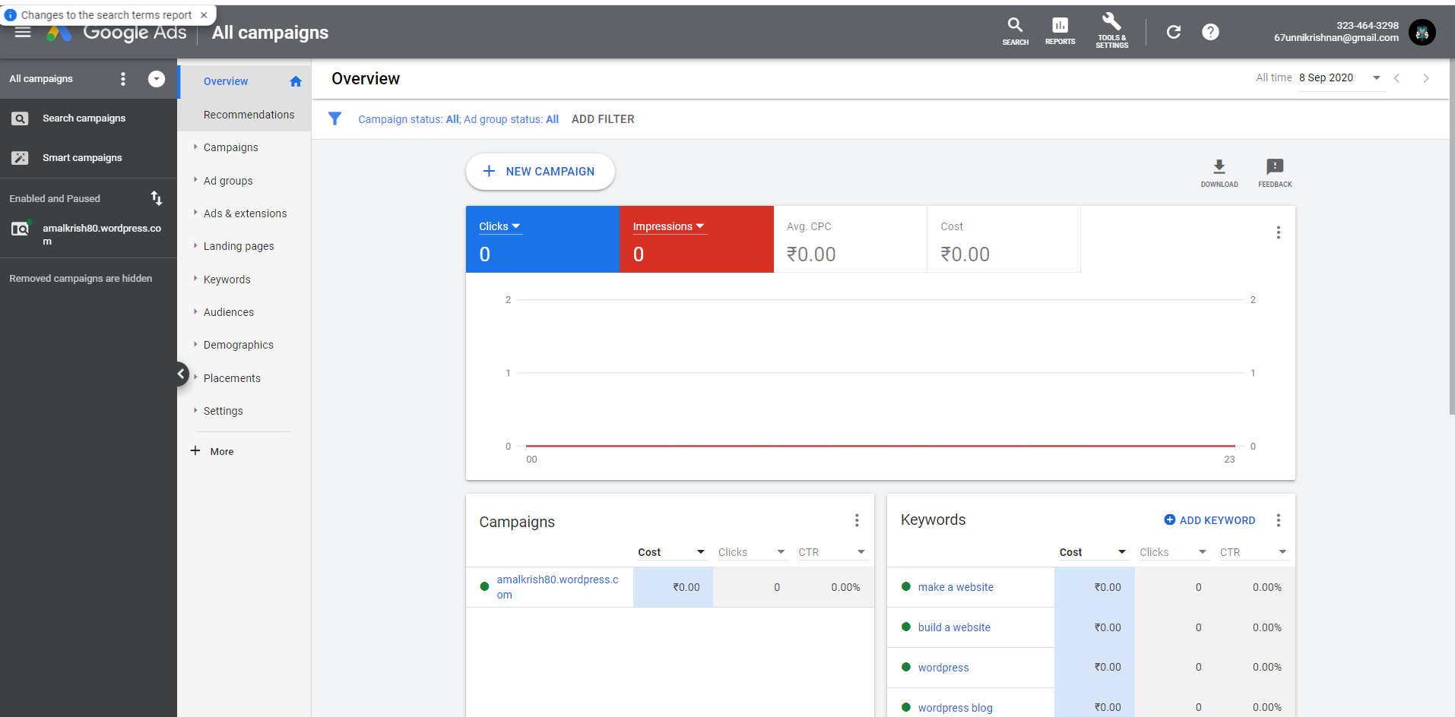The image size is (1455, 717).
Task: Go to previous date range arrow
Action: coord(1397,78)
